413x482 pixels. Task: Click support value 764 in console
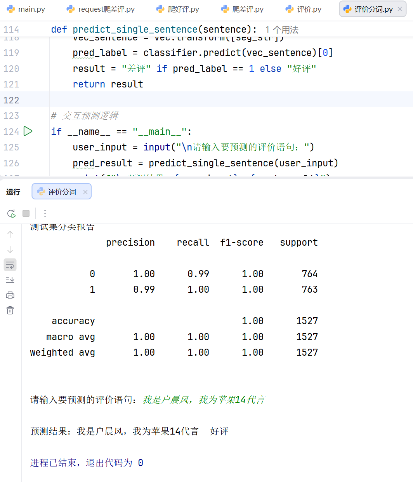[310, 274]
